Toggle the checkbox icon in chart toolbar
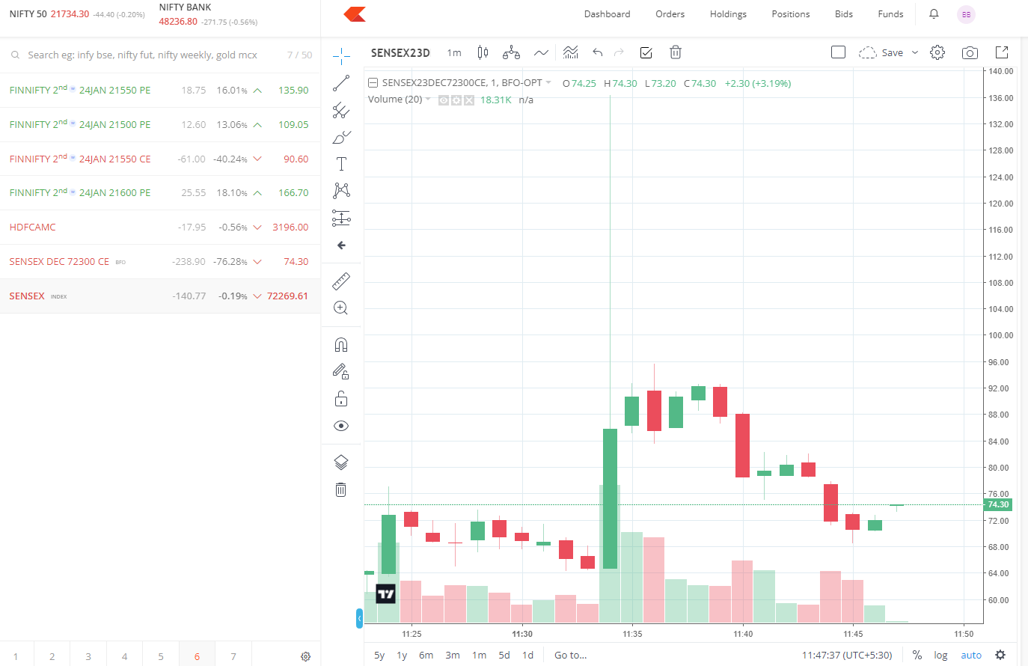This screenshot has width=1028, height=666. click(646, 52)
